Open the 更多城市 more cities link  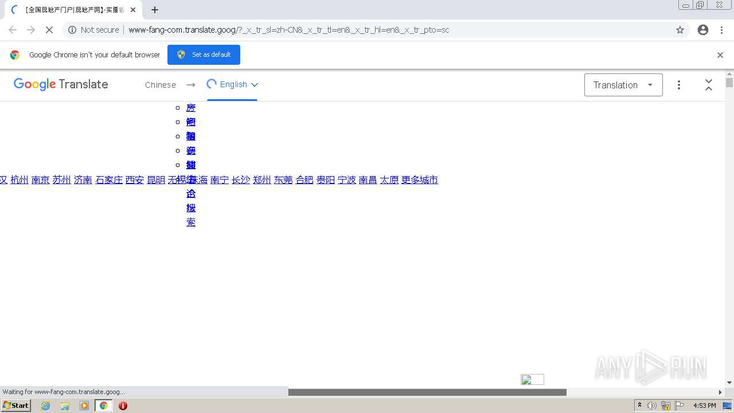coord(420,180)
